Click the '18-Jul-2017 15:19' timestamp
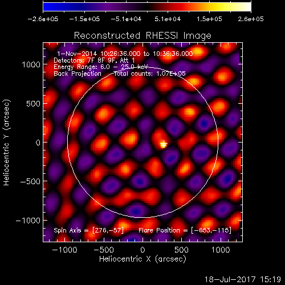The image size is (285, 285). (243, 279)
